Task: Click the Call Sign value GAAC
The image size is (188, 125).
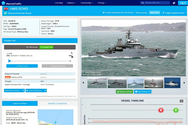Action: coord(14,26)
